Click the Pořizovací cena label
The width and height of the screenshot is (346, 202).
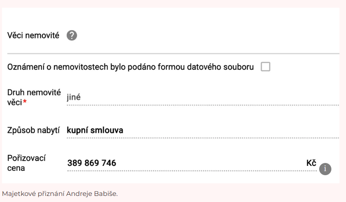[26, 163]
